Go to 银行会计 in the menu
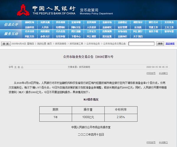This screenshot has height=147, width=177. click(153, 22)
